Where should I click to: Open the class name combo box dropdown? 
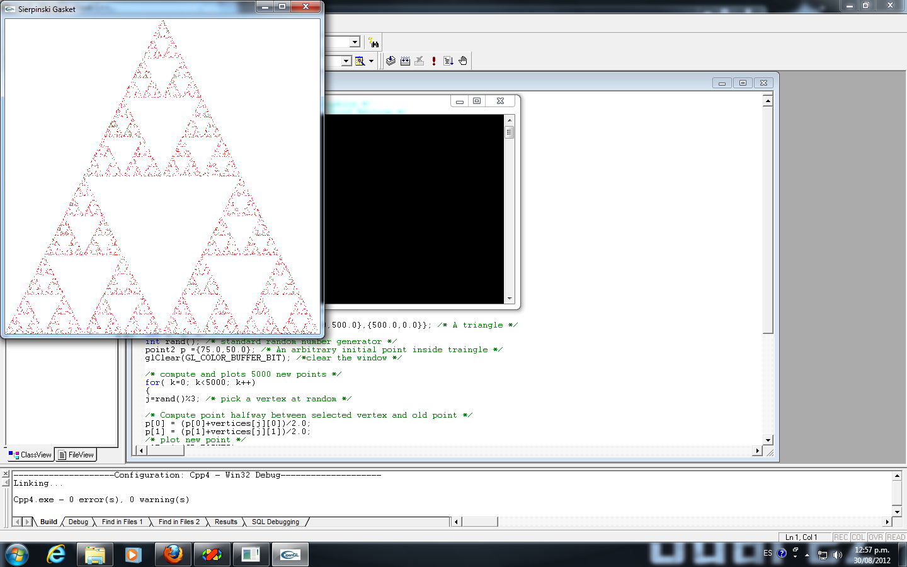click(x=355, y=42)
